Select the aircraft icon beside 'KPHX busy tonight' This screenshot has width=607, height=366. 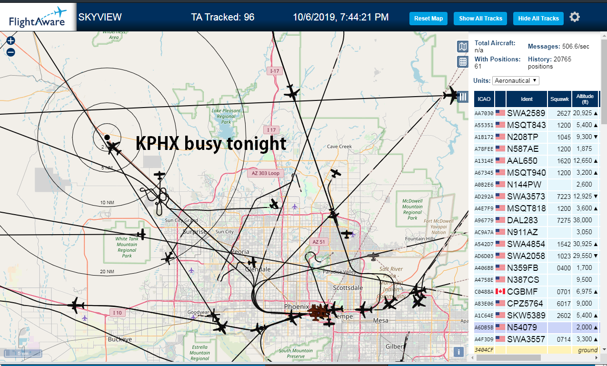pos(114,148)
